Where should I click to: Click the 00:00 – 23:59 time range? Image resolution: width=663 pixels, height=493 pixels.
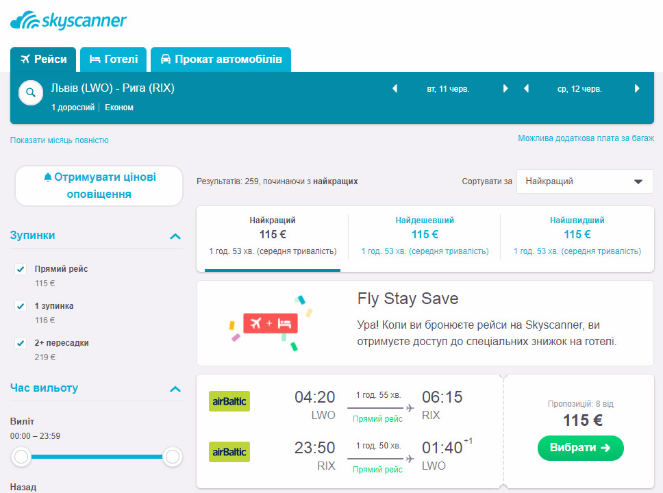click(x=35, y=436)
